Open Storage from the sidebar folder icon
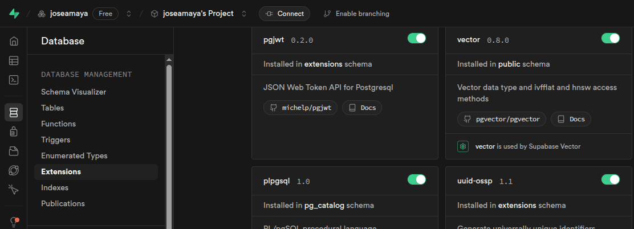 click(14, 151)
